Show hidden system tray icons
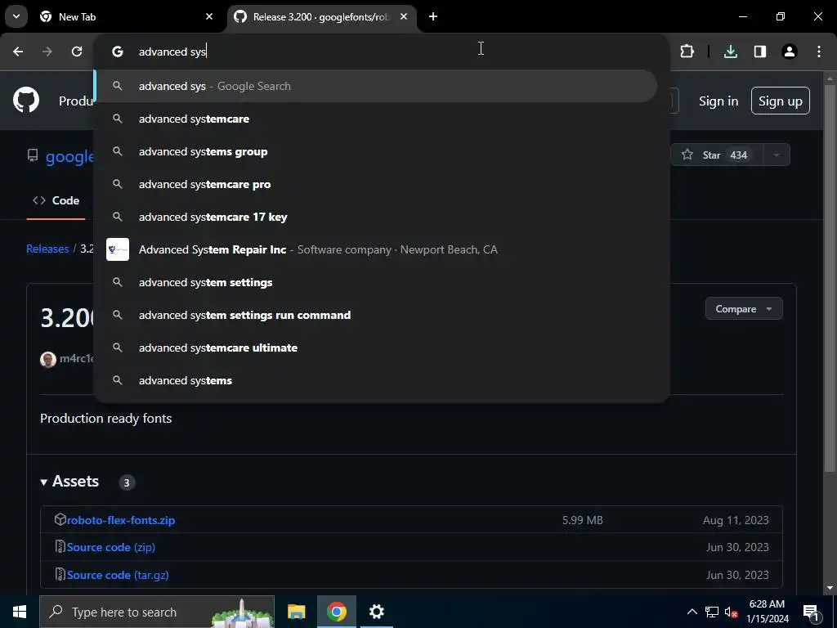837x628 pixels. pos(692,612)
